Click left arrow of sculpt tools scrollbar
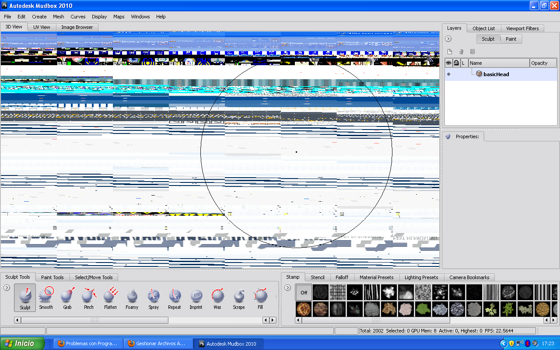Image resolution: width=560 pixels, height=350 pixels. coord(17,320)
